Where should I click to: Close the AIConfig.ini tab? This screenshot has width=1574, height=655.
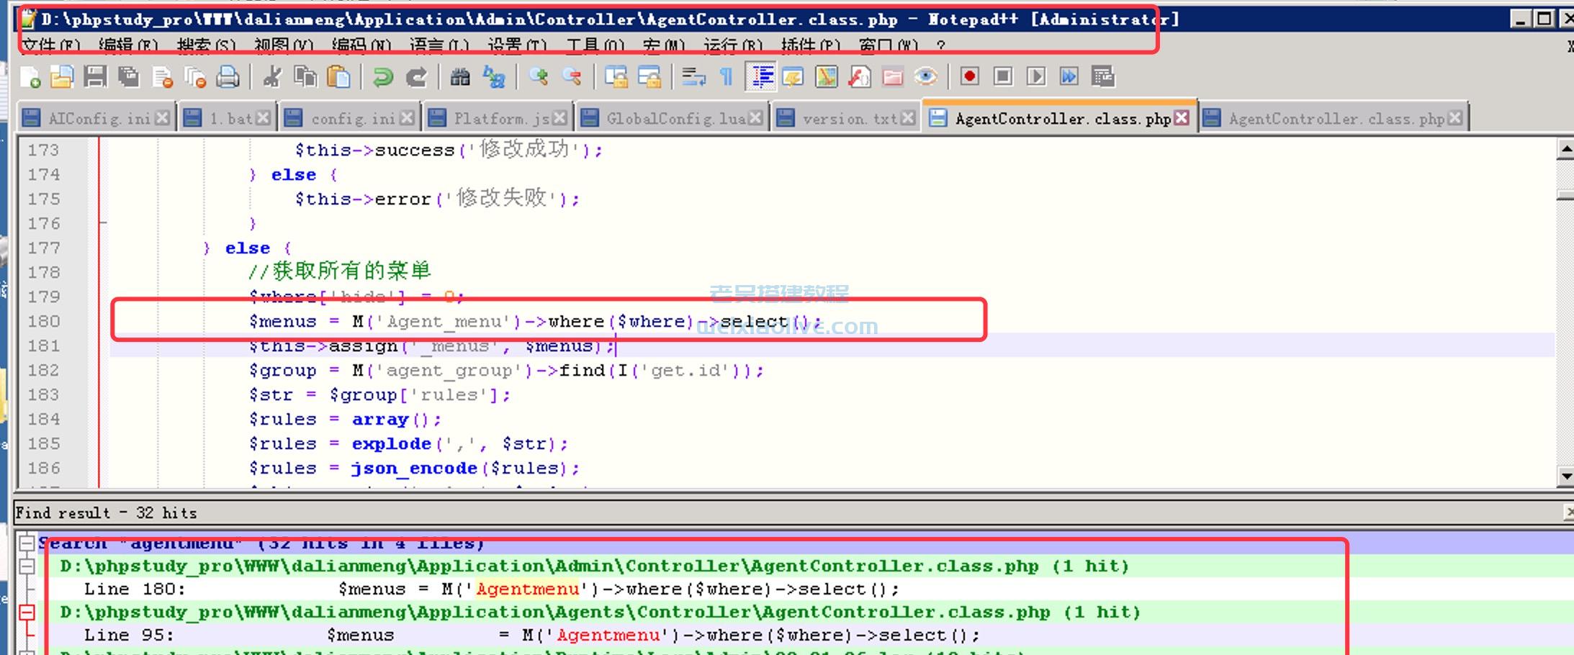click(163, 117)
